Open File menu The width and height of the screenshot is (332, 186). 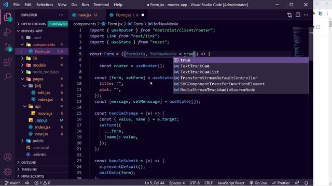(16, 5)
